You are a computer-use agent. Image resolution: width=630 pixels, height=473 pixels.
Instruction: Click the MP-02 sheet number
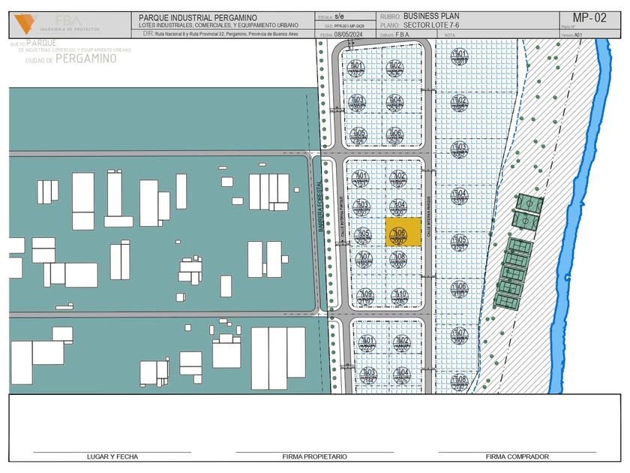pos(589,18)
